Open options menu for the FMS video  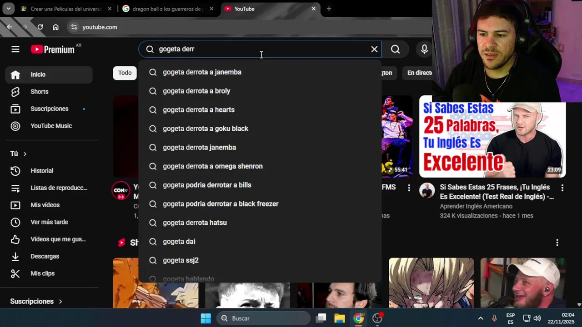[x=409, y=188]
